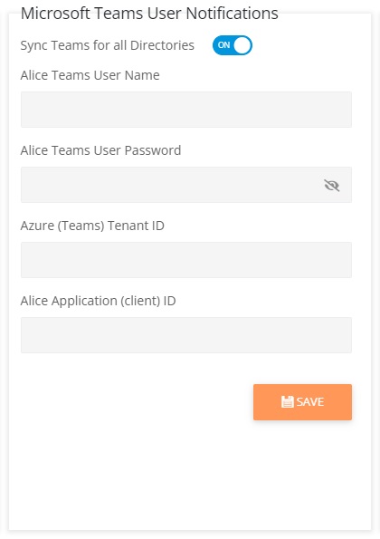This screenshot has width=380, height=539.
Task: Click the blank space left of the SAVE button
Action: point(136,402)
